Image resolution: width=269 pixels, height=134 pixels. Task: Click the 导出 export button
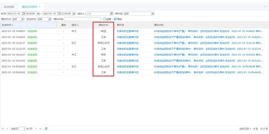pyautogui.click(x=118, y=19)
